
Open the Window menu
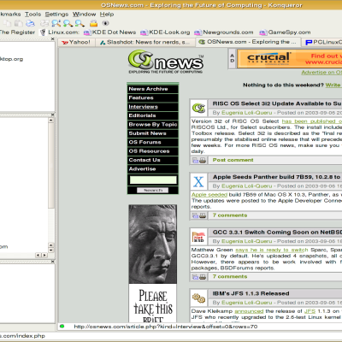[84, 15]
